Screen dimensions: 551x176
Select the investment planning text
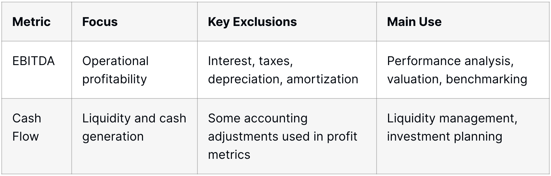[445, 137]
